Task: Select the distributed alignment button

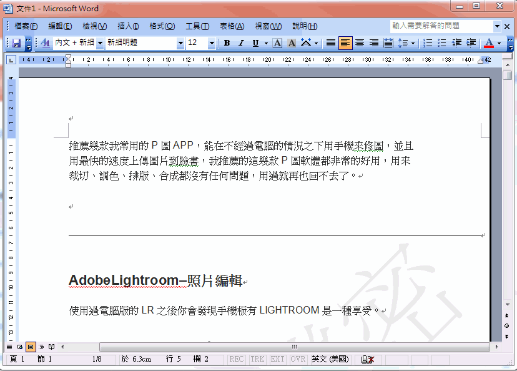Action: [388, 43]
